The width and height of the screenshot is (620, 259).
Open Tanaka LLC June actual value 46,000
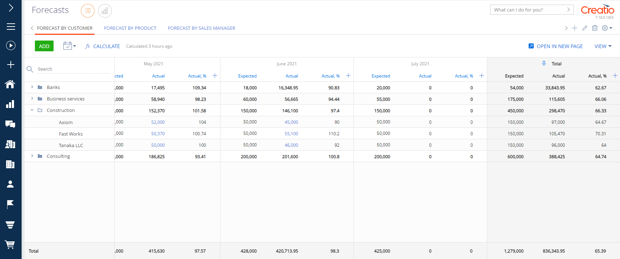[291, 145]
